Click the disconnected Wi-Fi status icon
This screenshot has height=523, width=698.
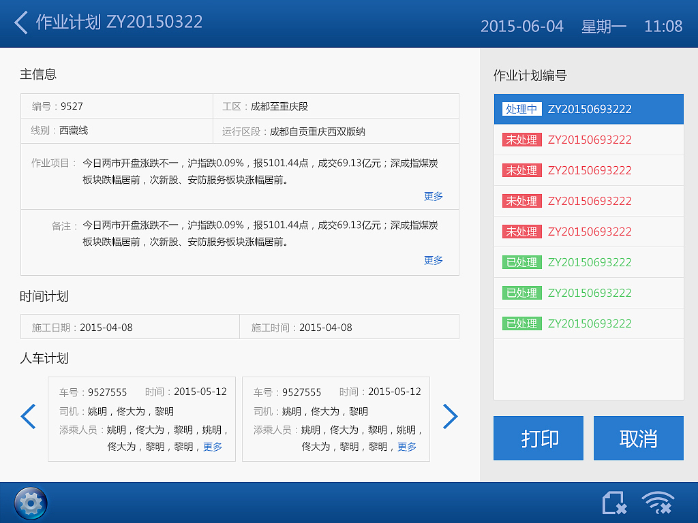click(658, 503)
